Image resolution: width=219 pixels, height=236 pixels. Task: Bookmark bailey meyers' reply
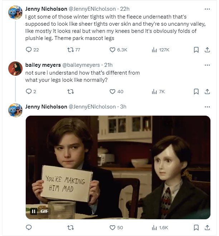[196, 91]
